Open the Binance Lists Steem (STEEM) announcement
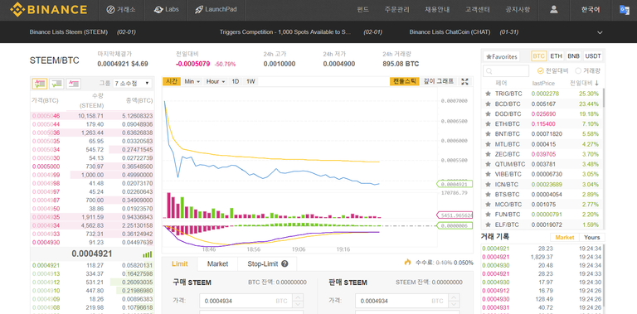 click(x=68, y=32)
